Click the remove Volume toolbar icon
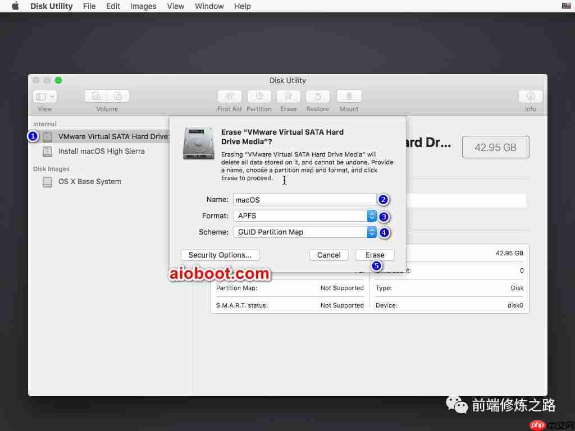Image resolution: width=575 pixels, height=431 pixels. pyautogui.click(x=118, y=96)
